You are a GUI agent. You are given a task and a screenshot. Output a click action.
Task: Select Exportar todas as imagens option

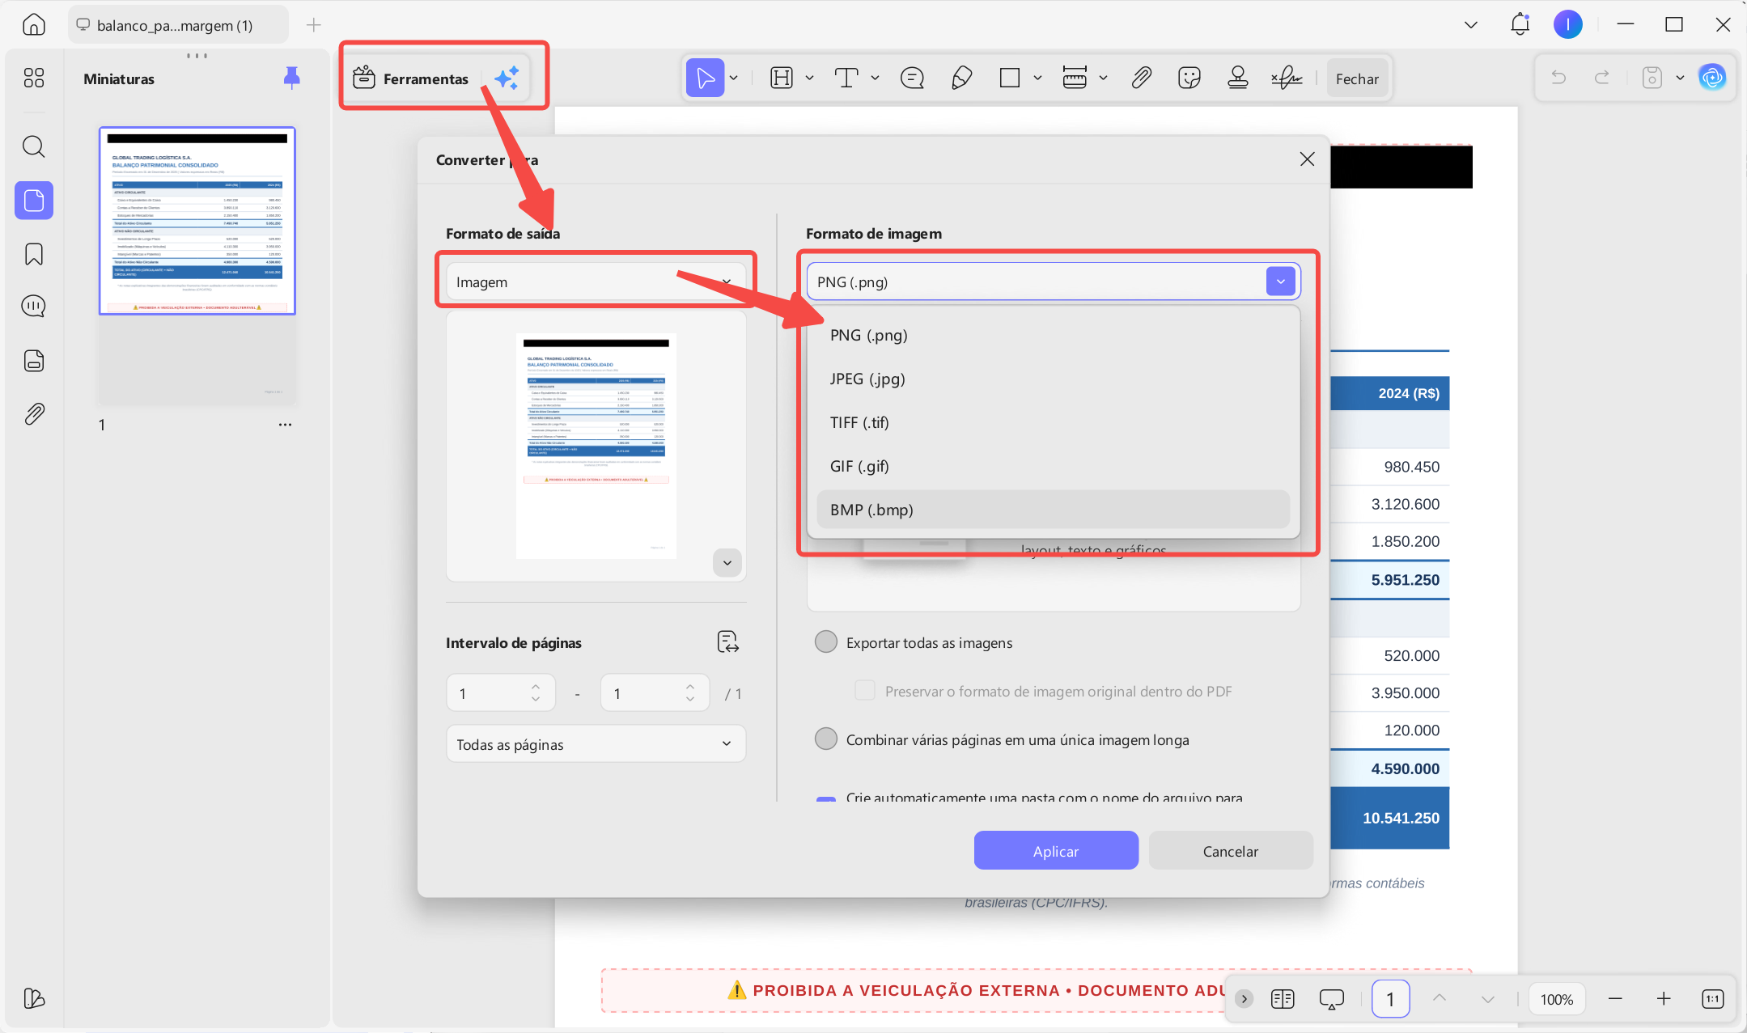coord(826,642)
